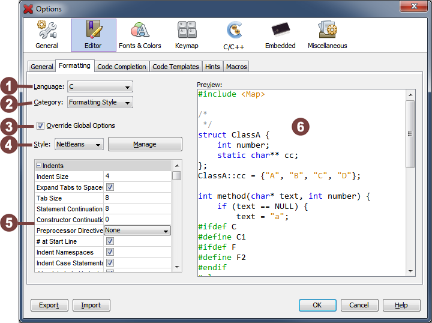432x323 pixels.
Task: Switch to the Code Completion tab
Action: tap(121, 67)
